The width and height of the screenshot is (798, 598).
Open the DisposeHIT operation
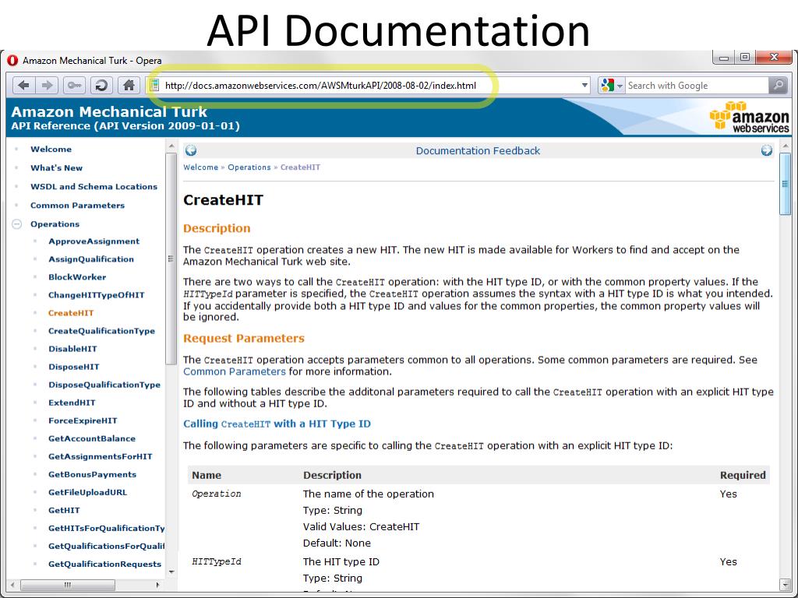tap(74, 367)
